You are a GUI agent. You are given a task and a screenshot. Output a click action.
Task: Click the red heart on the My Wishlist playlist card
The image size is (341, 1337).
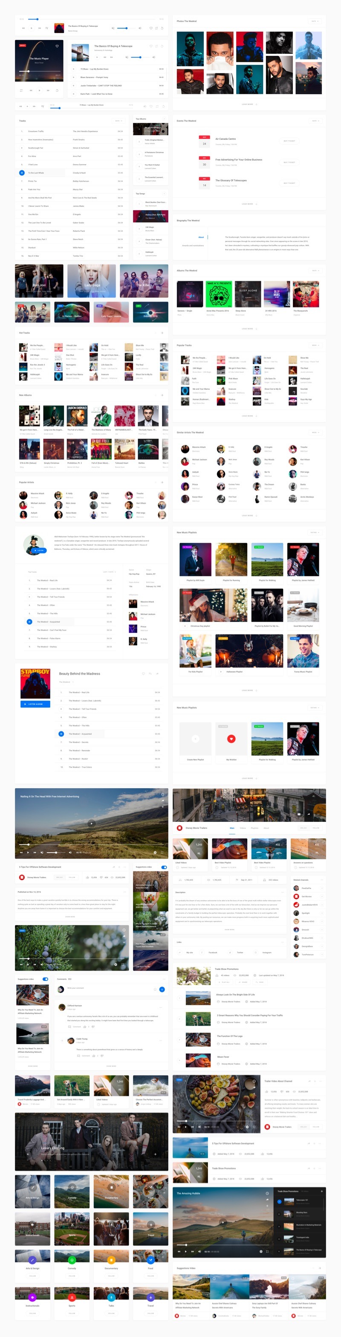pos(231,739)
